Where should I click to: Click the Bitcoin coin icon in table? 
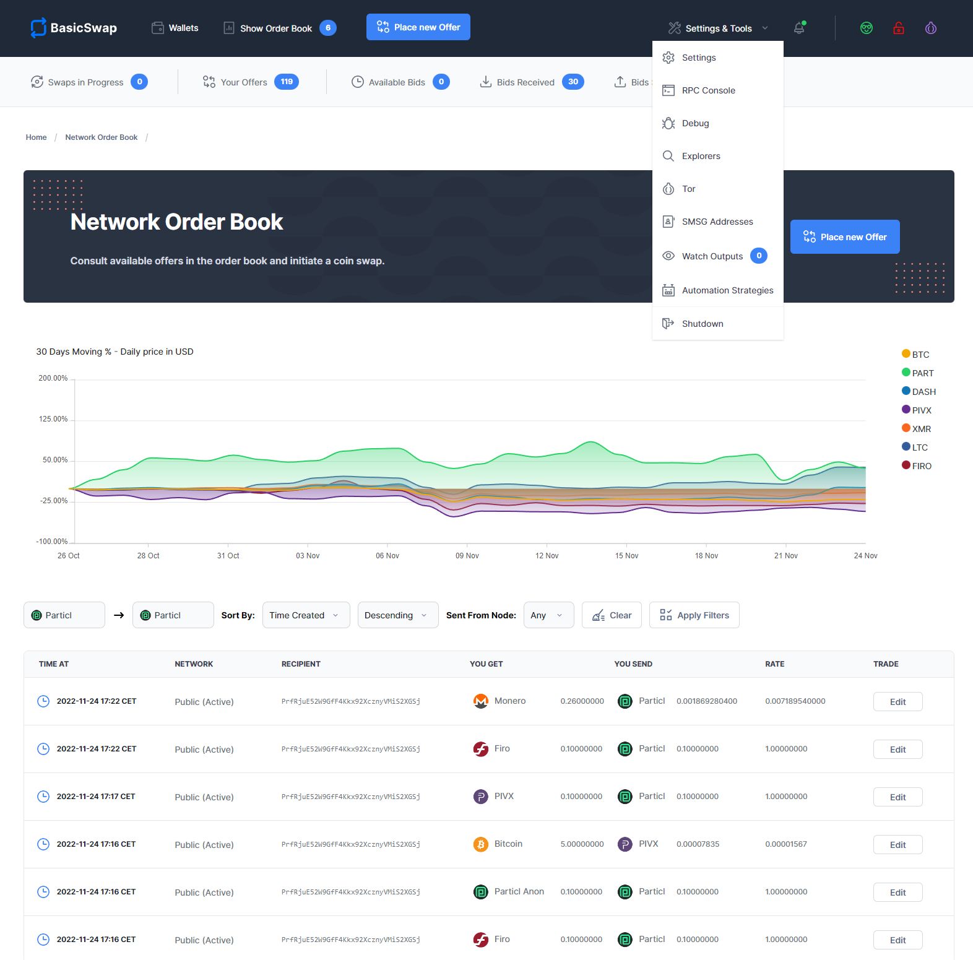(x=481, y=844)
